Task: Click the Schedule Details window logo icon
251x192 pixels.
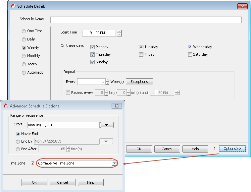Action: point(13,6)
